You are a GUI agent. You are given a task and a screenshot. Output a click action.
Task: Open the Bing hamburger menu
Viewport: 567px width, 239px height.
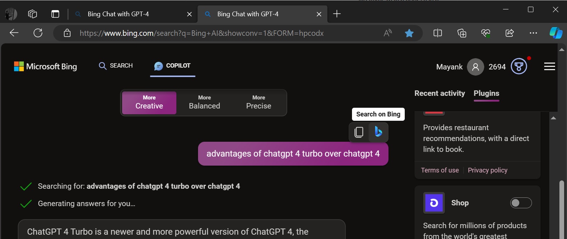tap(550, 67)
